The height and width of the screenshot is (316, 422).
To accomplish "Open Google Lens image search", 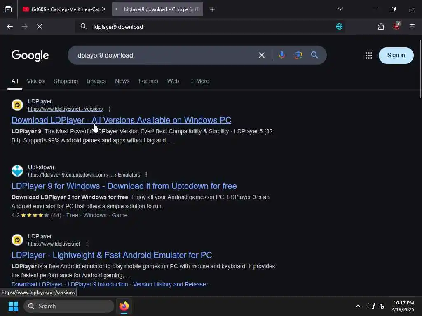I will [x=298, y=55].
